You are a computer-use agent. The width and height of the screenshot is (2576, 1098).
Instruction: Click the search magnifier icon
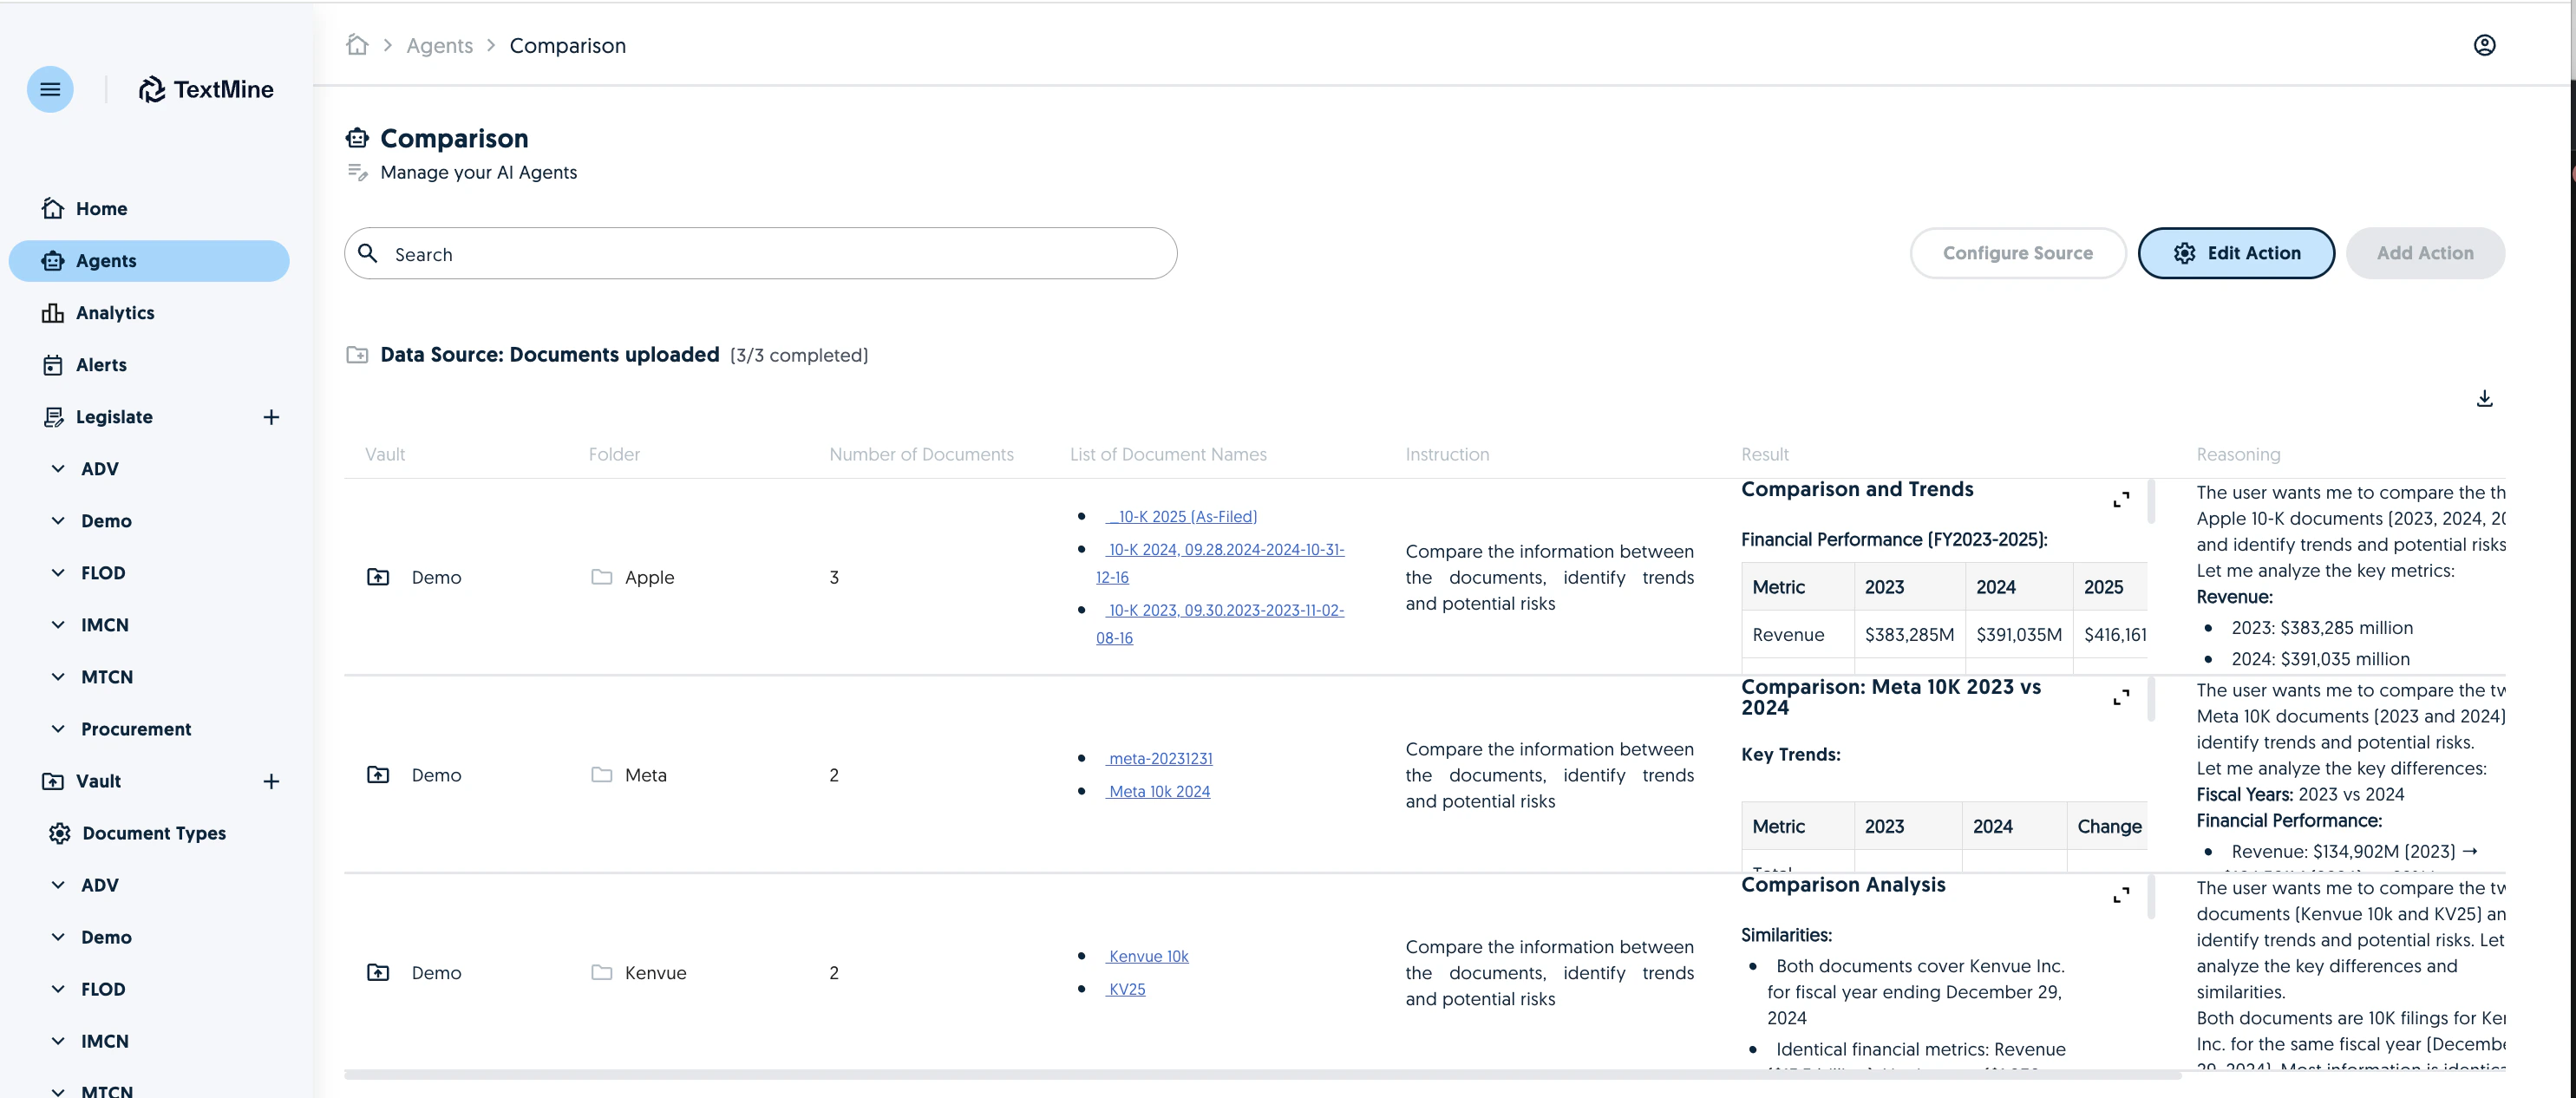[368, 253]
